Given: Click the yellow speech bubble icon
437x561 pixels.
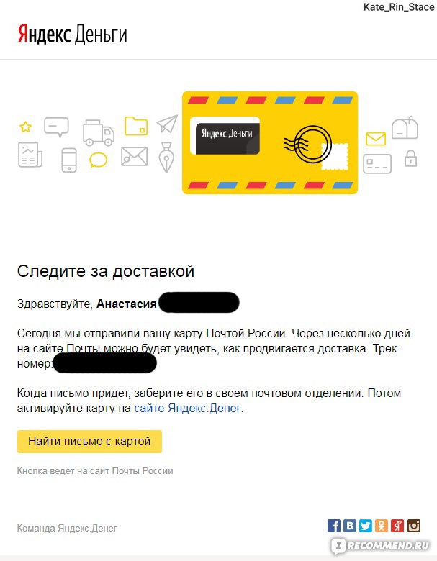Looking at the screenshot, I should pyautogui.click(x=98, y=160).
